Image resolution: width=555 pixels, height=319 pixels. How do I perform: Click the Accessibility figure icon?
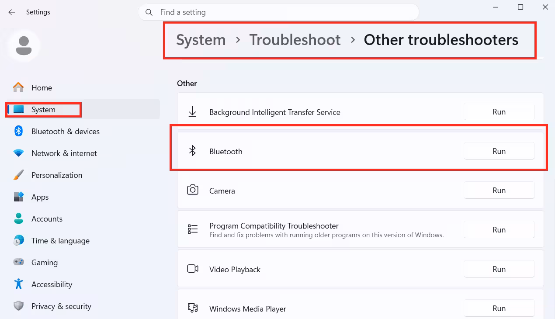(x=18, y=284)
